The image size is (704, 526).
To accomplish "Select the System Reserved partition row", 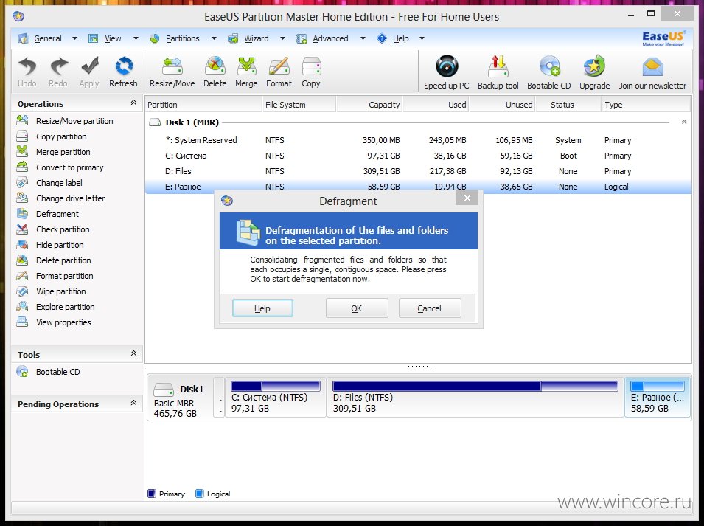I will (x=418, y=140).
